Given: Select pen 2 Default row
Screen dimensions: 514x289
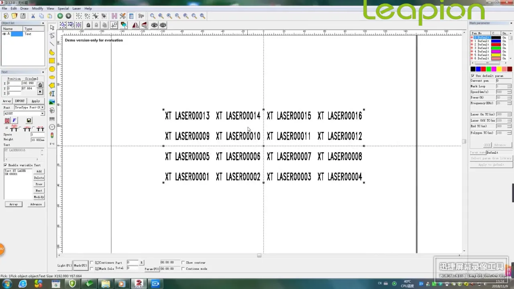Looking at the screenshot, I should 488,45.
